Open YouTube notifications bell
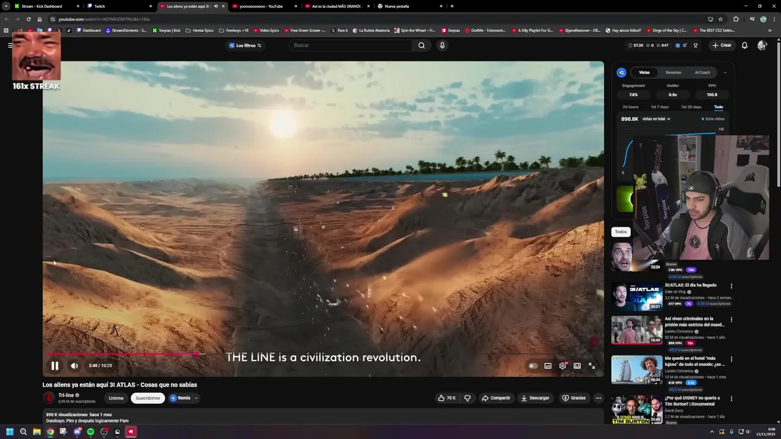Screen dimensions: 781x439 pyautogui.click(x=744, y=45)
